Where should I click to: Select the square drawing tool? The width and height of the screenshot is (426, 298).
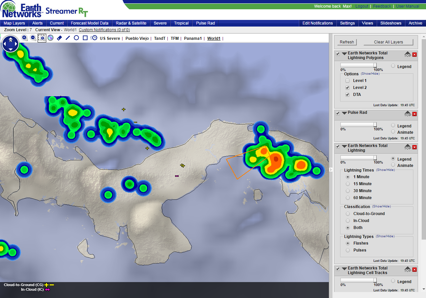click(85, 38)
